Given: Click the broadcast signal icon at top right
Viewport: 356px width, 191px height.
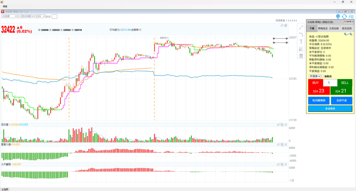Looking at the screenshot, I should coord(338,16).
